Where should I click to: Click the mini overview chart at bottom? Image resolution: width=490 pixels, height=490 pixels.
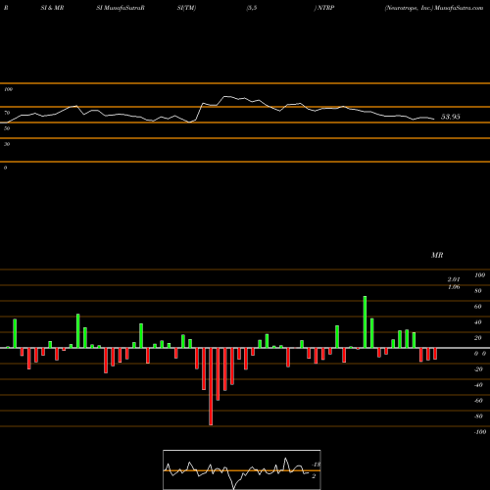pyautogui.click(x=242, y=469)
